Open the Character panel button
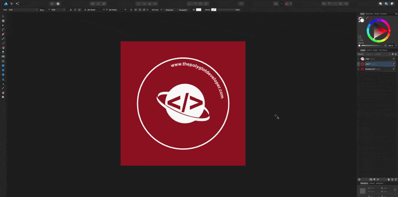The height and width of the screenshot is (197, 398). point(169,10)
